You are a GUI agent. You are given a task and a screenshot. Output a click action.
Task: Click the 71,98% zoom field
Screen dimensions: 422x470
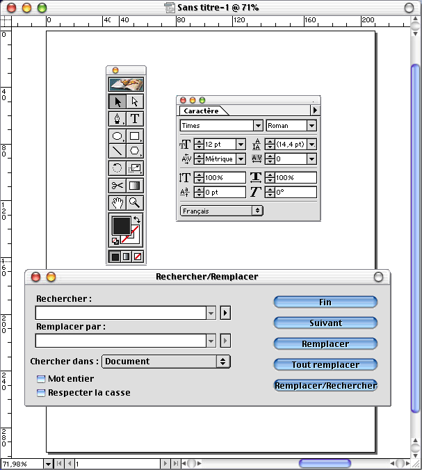coord(22,464)
